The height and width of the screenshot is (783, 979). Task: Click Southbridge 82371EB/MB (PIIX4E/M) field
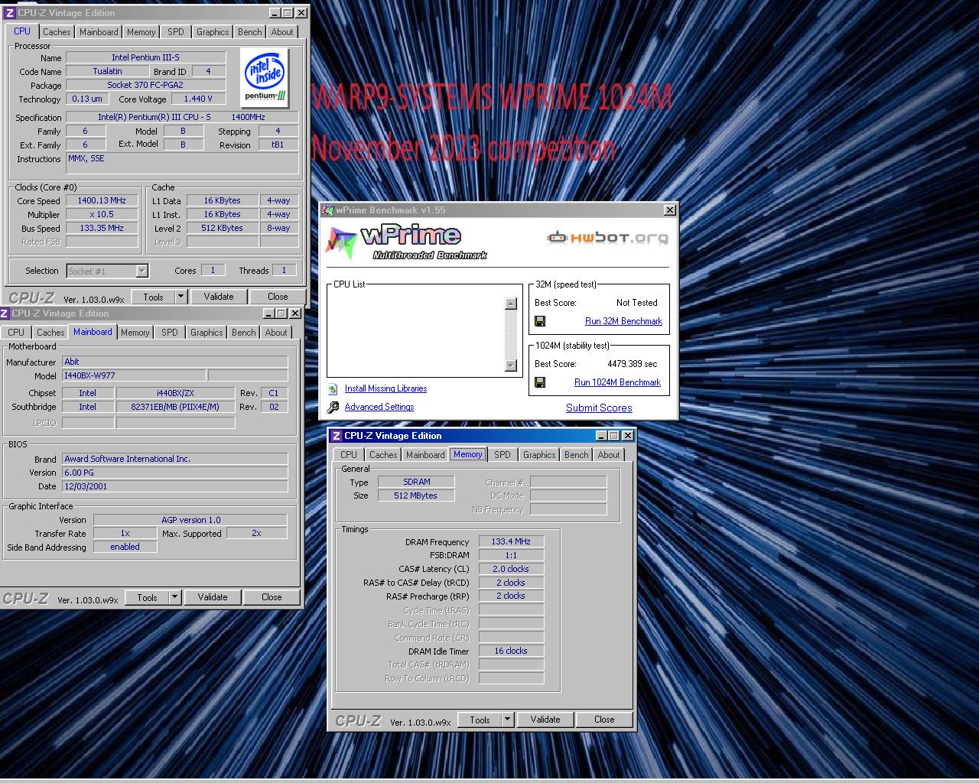[175, 407]
